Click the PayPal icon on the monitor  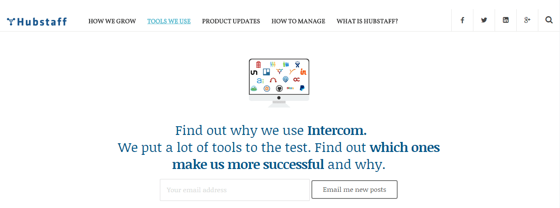pyautogui.click(x=302, y=88)
